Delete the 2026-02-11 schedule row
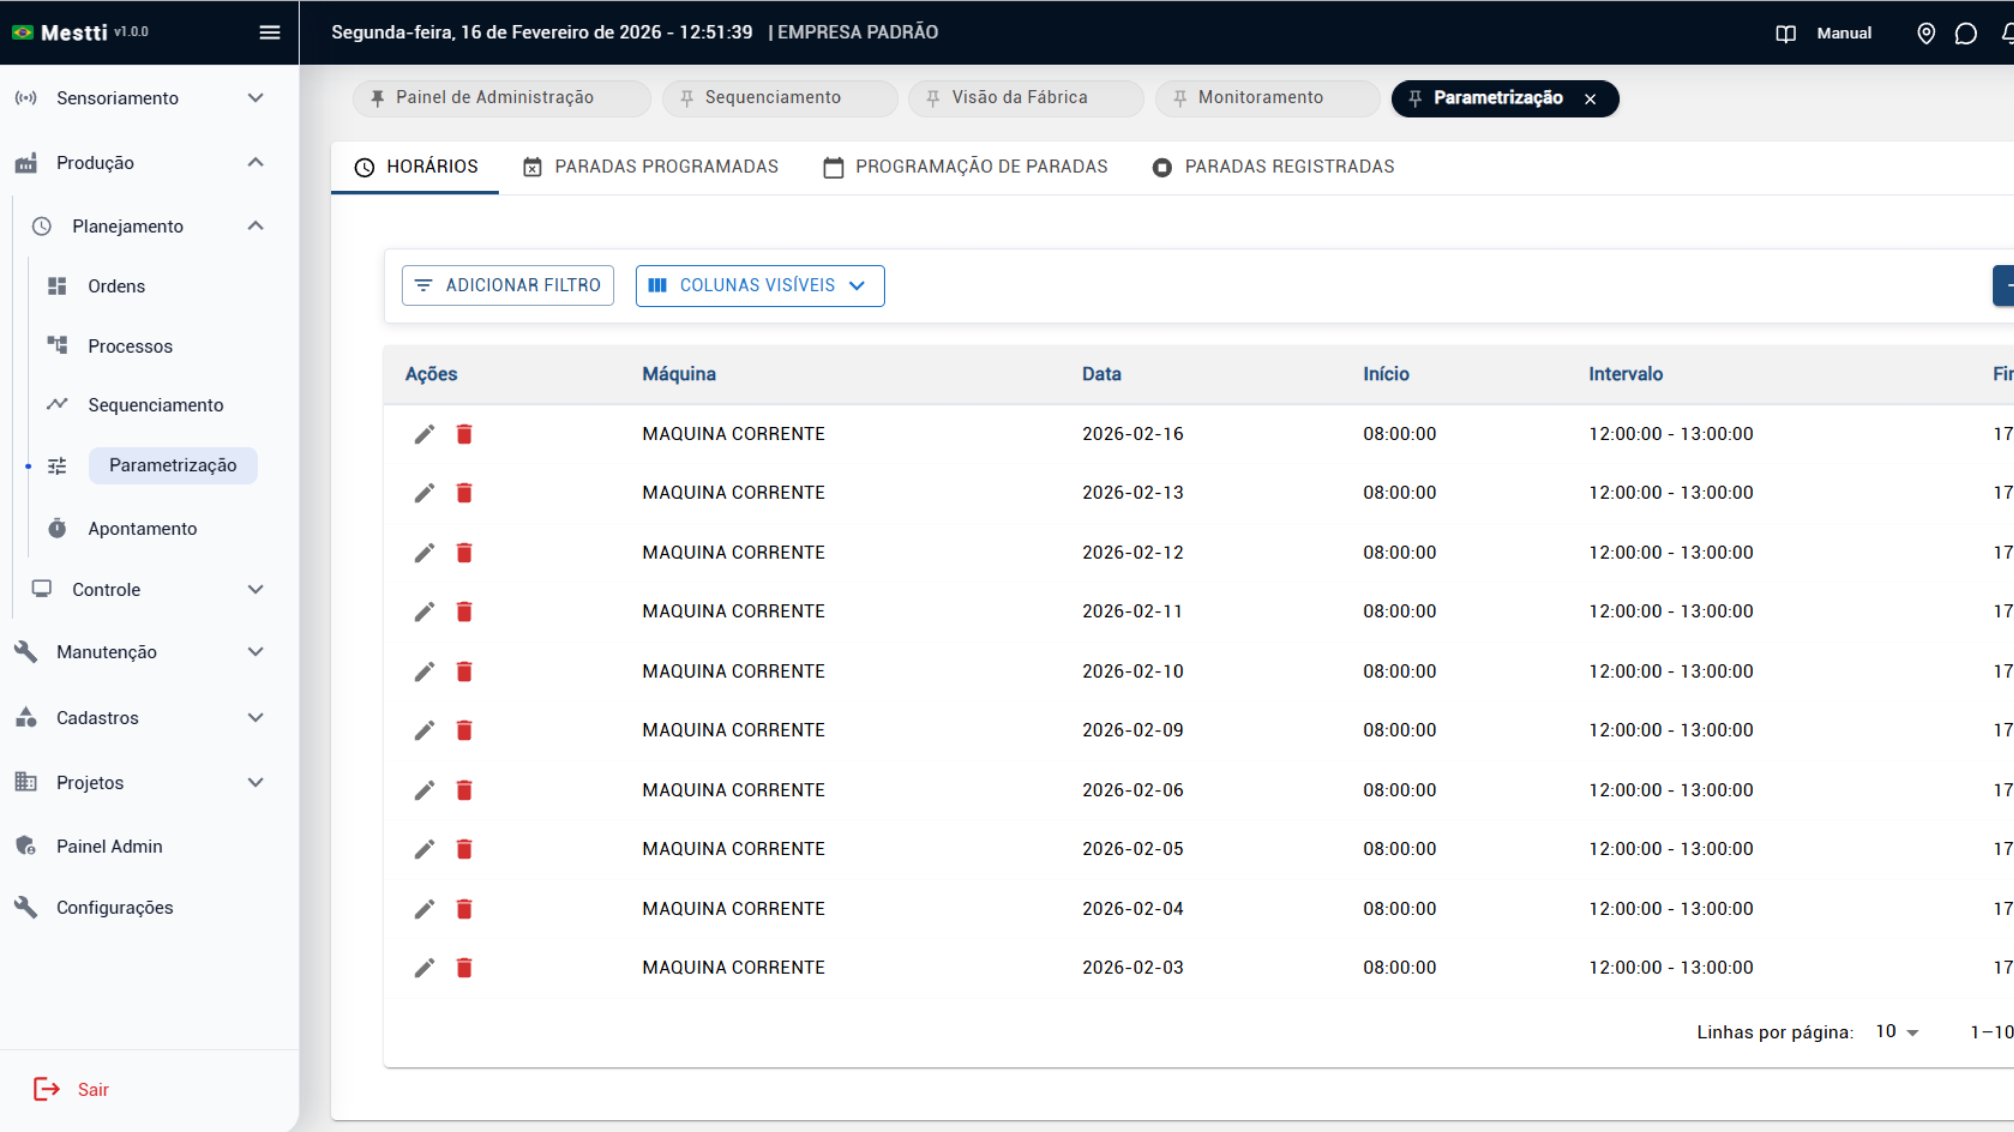Screen dimensions: 2014x1132 (465, 612)
